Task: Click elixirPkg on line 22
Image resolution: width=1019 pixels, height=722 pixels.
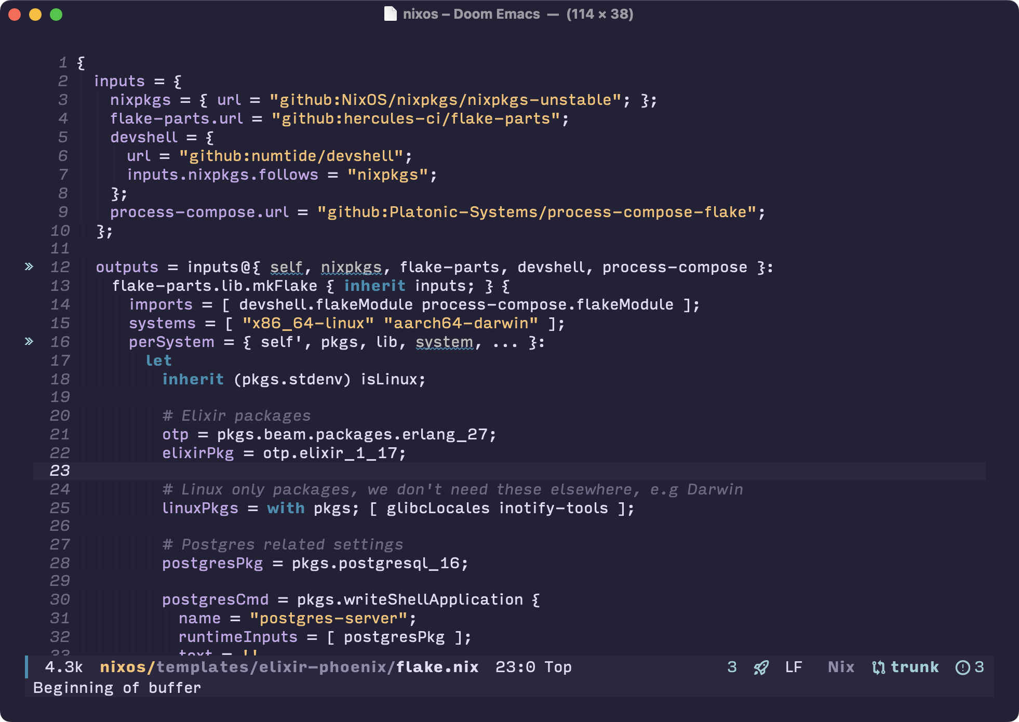Action: pyautogui.click(x=198, y=453)
